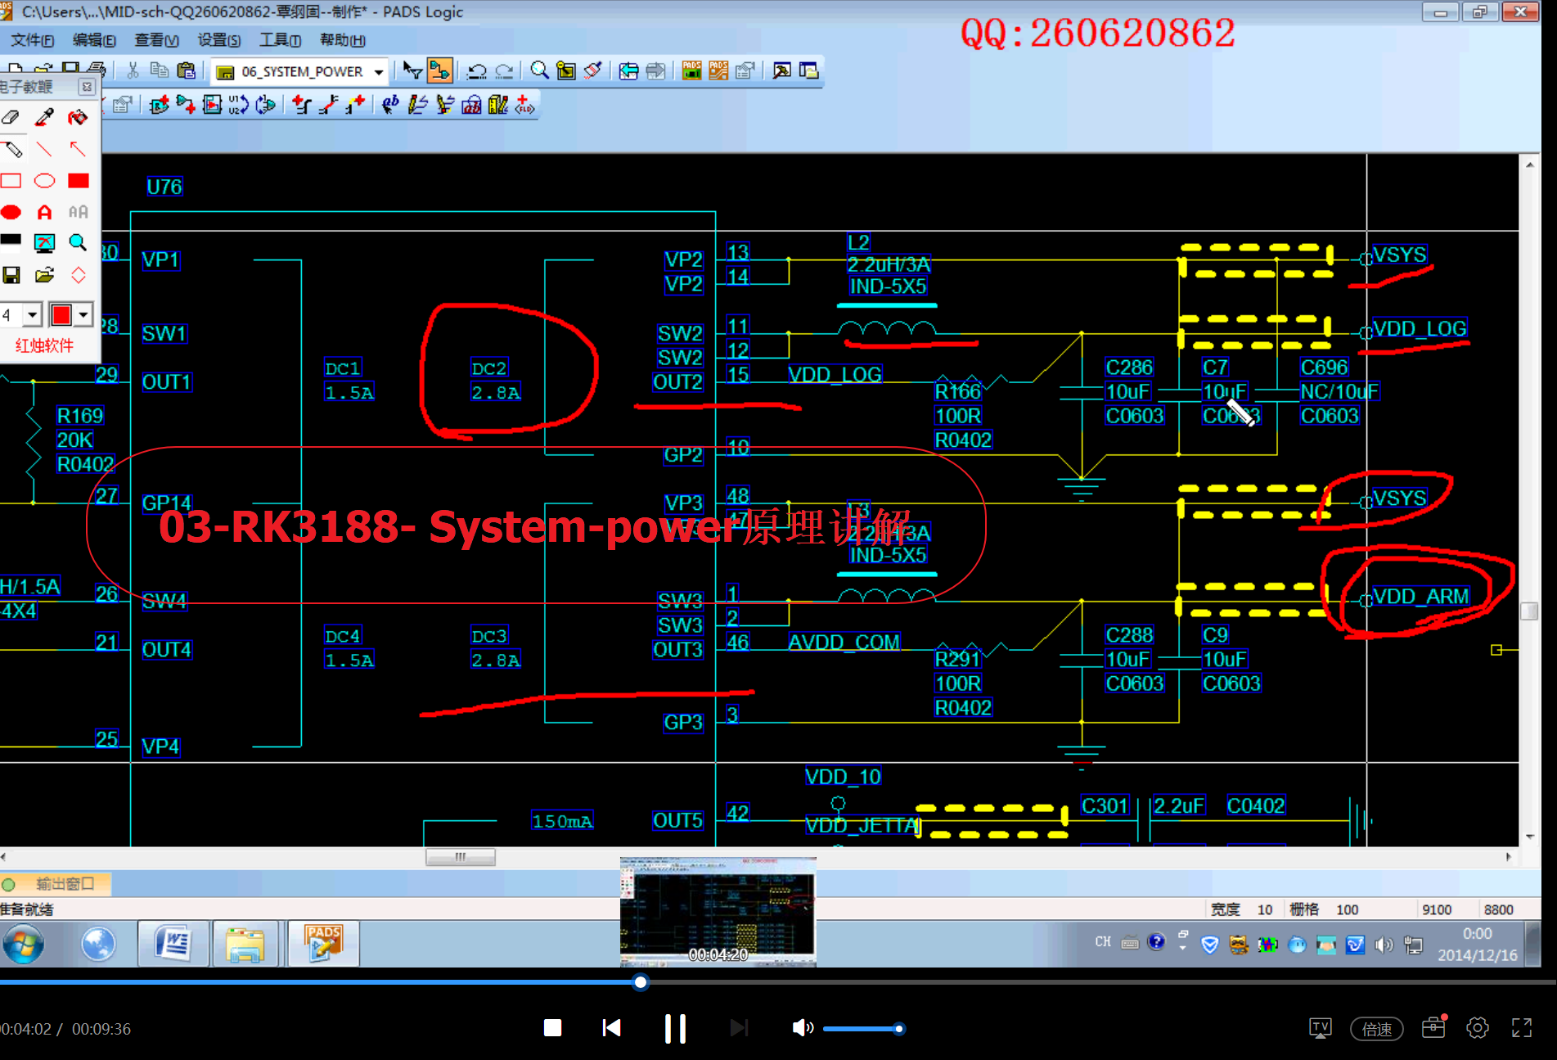Click the 红烛软件 link
The width and height of the screenshot is (1557, 1060).
(x=44, y=345)
